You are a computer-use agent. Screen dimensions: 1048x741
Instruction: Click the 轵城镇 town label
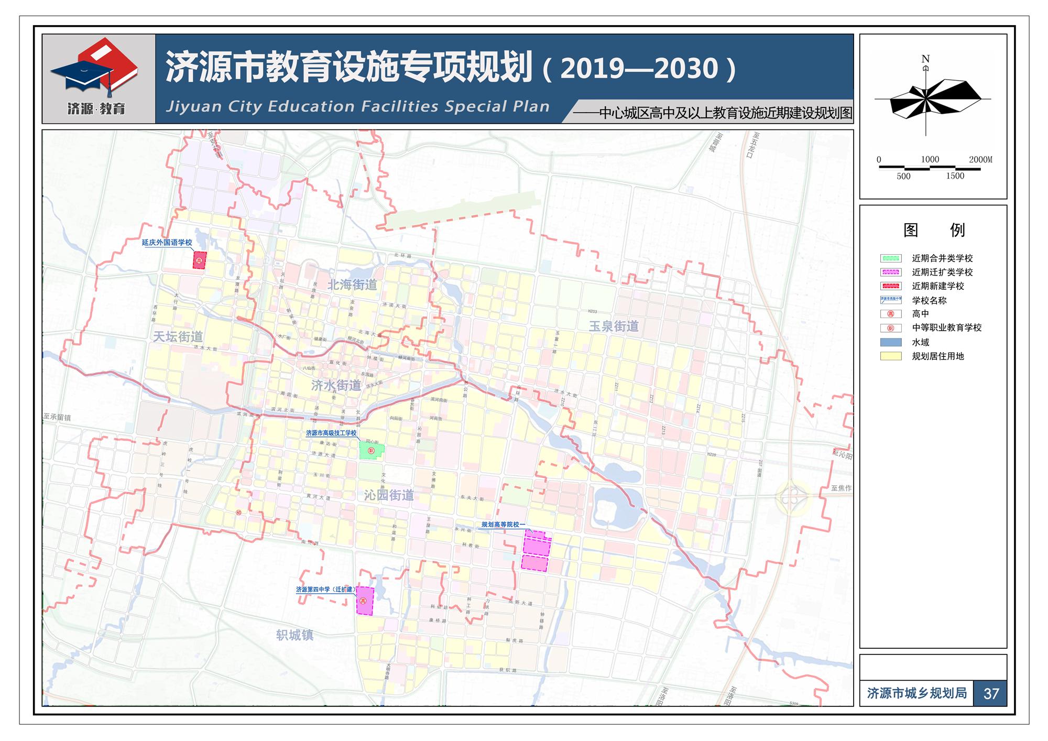294,635
